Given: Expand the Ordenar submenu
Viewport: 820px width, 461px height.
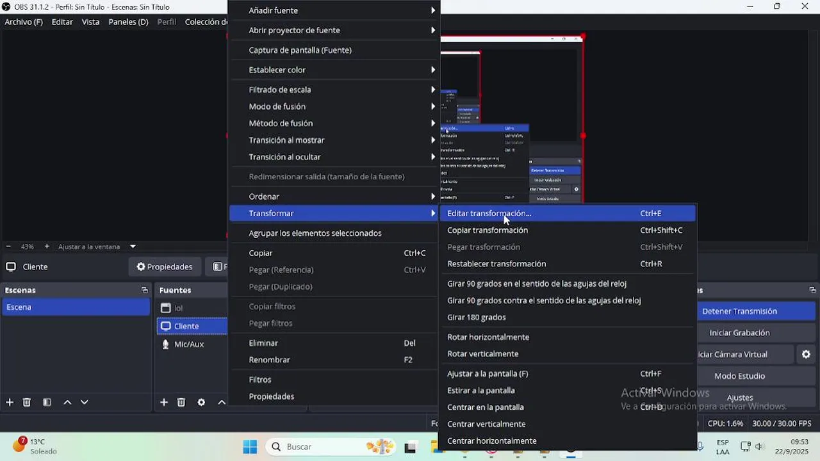Looking at the screenshot, I should (433, 197).
